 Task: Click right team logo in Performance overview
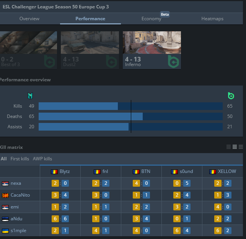(x=231, y=95)
